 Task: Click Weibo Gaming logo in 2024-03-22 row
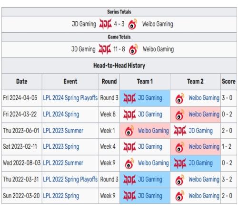tap(180, 114)
